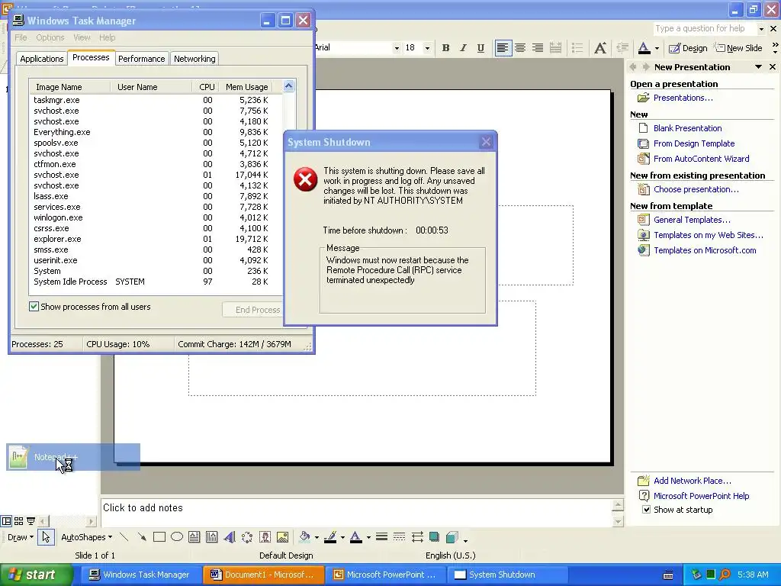781x586 pixels.
Task: Open the font name dropdown arrow
Action: tap(397, 48)
